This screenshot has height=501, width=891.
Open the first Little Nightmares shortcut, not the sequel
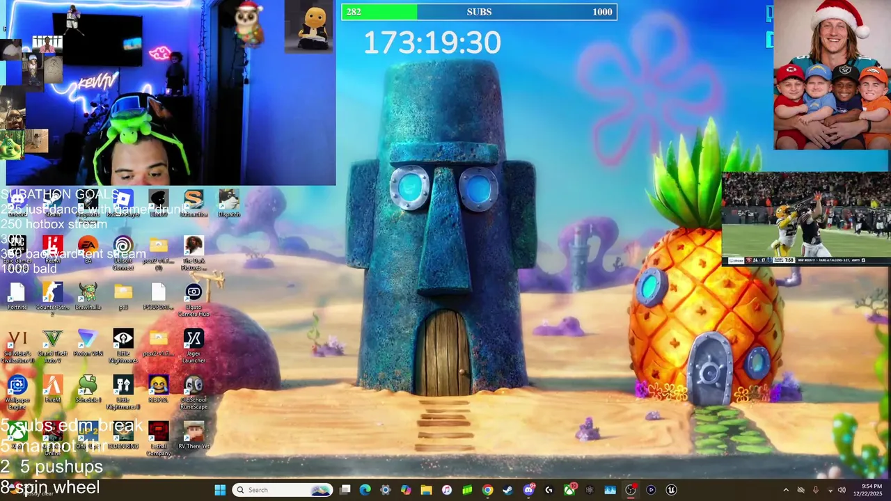pyautogui.click(x=123, y=346)
